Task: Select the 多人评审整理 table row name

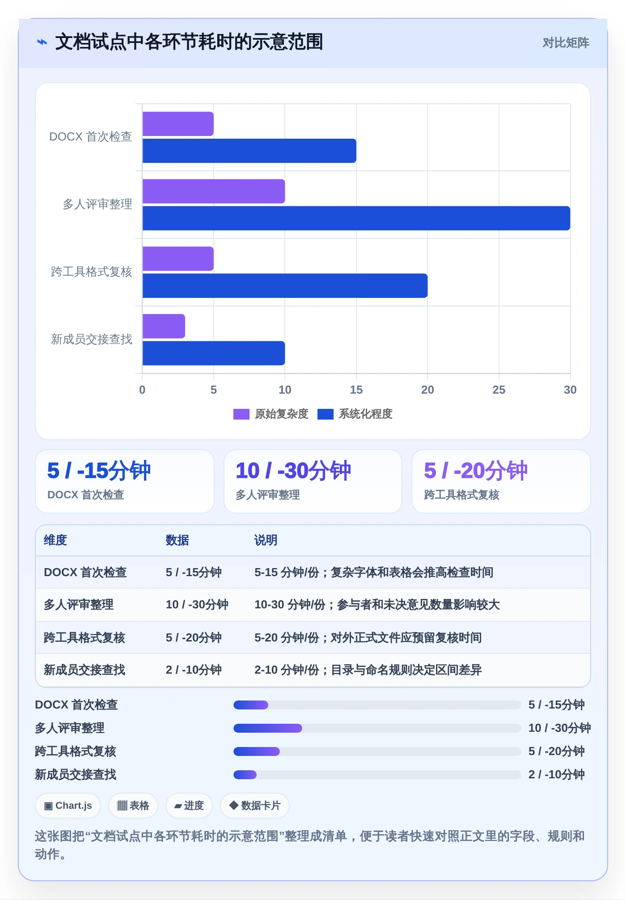Action: (x=79, y=605)
